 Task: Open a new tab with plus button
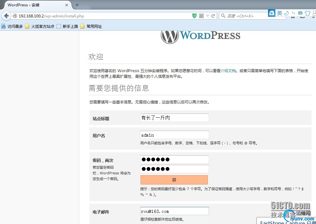click(77, 5)
